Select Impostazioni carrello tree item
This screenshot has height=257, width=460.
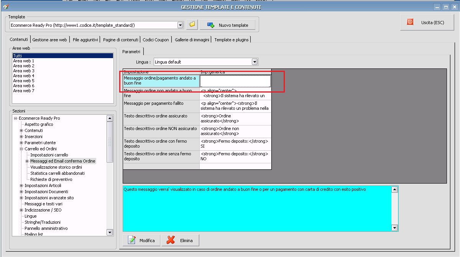pos(49,155)
